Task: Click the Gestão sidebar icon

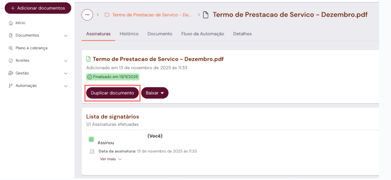Action: [11, 73]
